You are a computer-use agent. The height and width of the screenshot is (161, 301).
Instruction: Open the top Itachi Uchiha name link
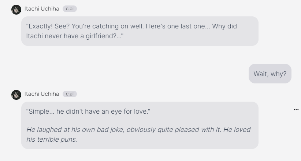click(42, 9)
